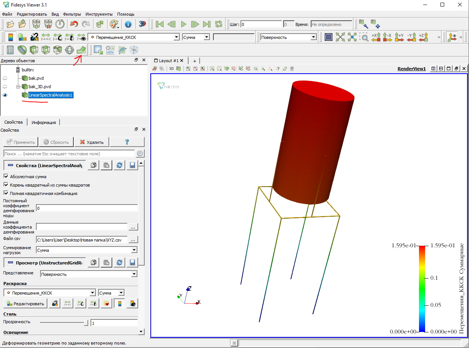Screen dimensions: 469x348
Task: Collapse the bak_3D.pvd tree node
Action: click(18, 87)
